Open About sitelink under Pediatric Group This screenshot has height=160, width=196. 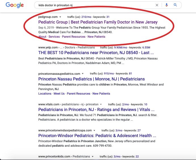pyautogui.click(x=42, y=37)
